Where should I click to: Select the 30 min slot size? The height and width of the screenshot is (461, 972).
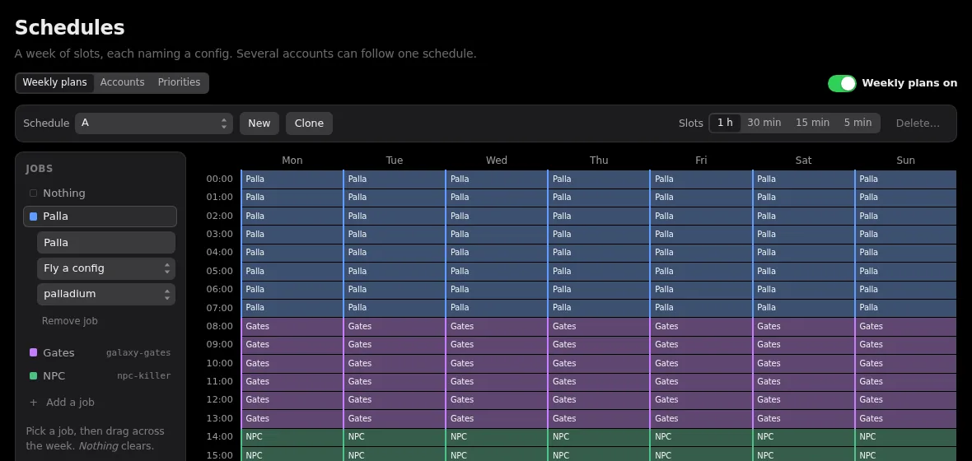[x=764, y=123]
